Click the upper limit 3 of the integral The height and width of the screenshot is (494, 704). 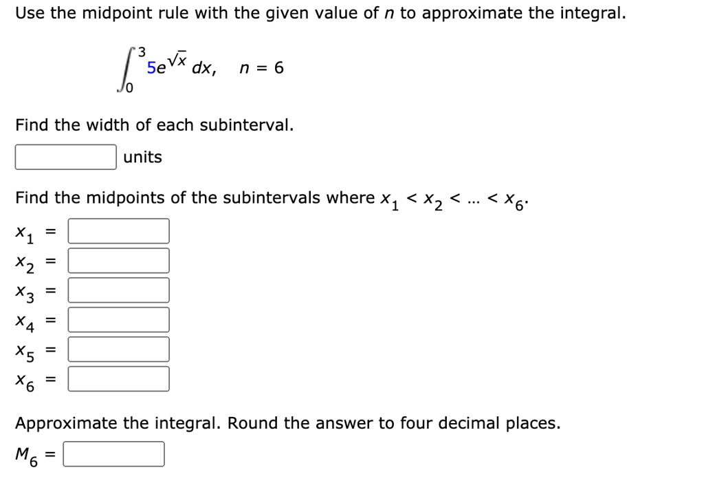coord(142,52)
